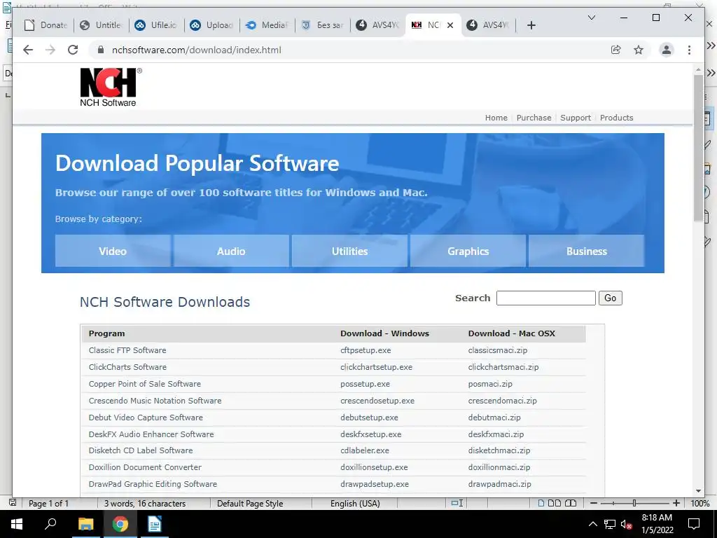The width and height of the screenshot is (717, 538).
Task: Download deskfxmaci.zip
Action: (496, 434)
